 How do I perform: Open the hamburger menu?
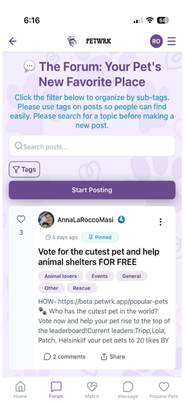171,41
